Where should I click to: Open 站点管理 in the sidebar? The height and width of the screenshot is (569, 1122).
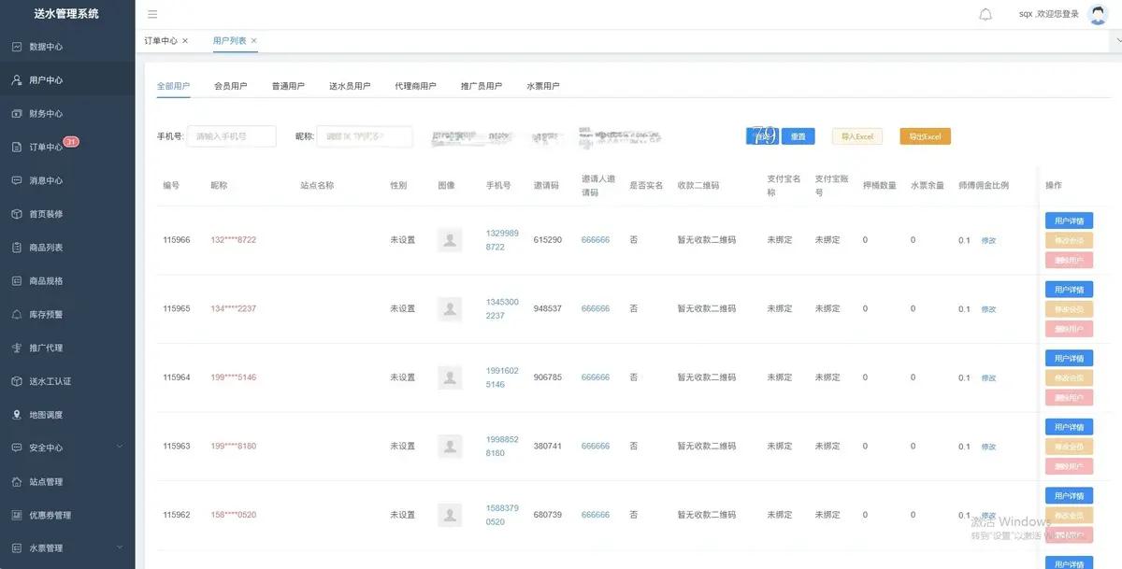(67, 482)
